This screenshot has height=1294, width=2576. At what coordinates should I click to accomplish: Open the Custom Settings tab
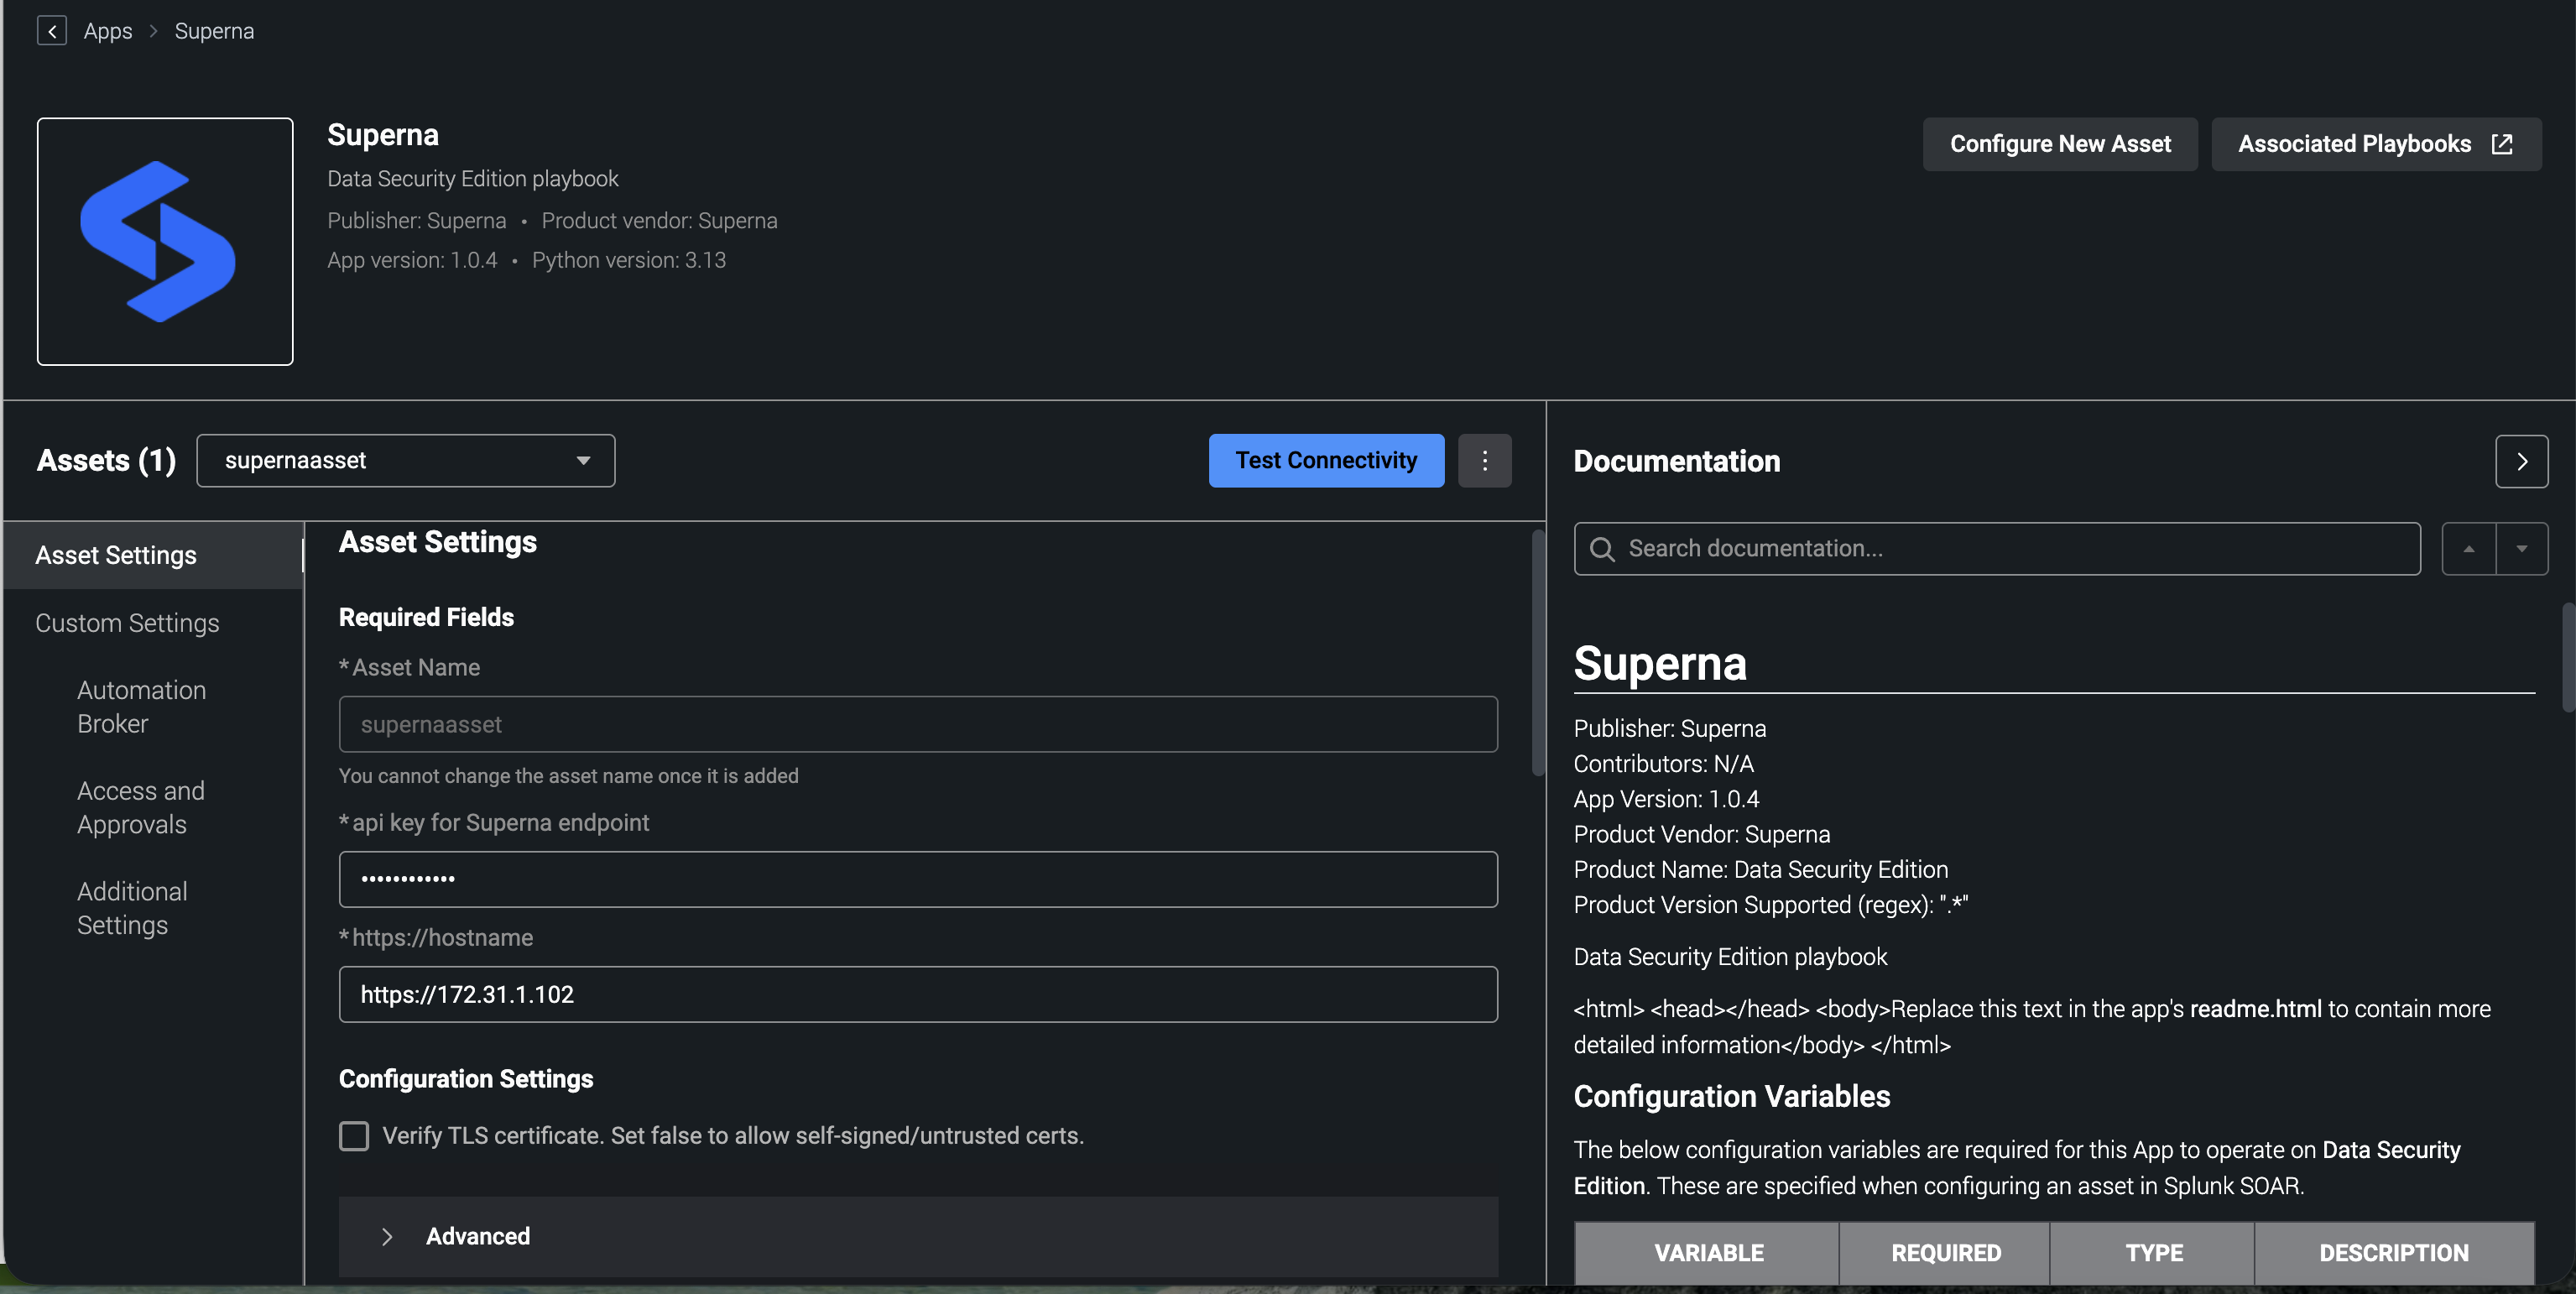point(127,623)
